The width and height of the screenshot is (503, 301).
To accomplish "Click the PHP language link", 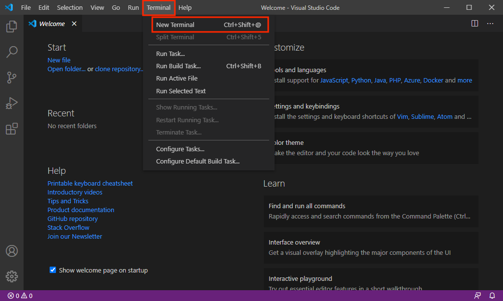I will coord(395,80).
